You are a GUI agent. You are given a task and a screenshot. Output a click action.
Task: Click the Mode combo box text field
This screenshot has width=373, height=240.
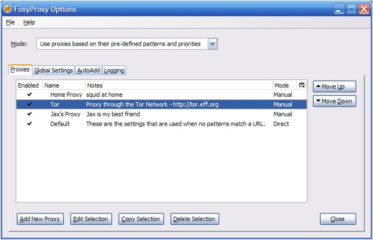tap(122, 44)
